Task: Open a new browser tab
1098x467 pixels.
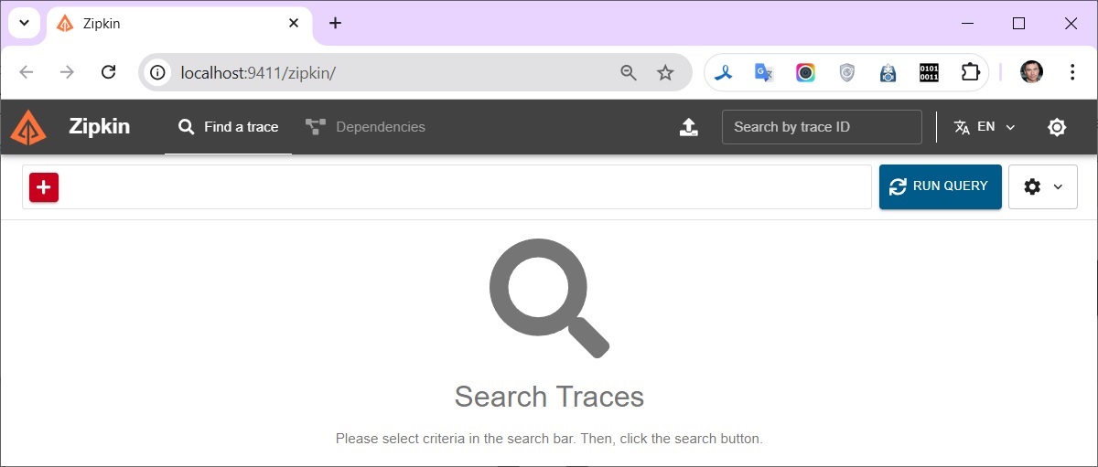Action: 335,23
